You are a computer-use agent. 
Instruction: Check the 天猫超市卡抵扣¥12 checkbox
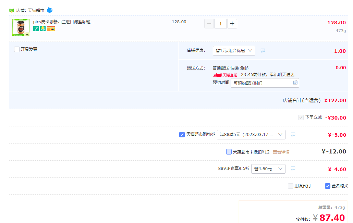(x=229, y=152)
